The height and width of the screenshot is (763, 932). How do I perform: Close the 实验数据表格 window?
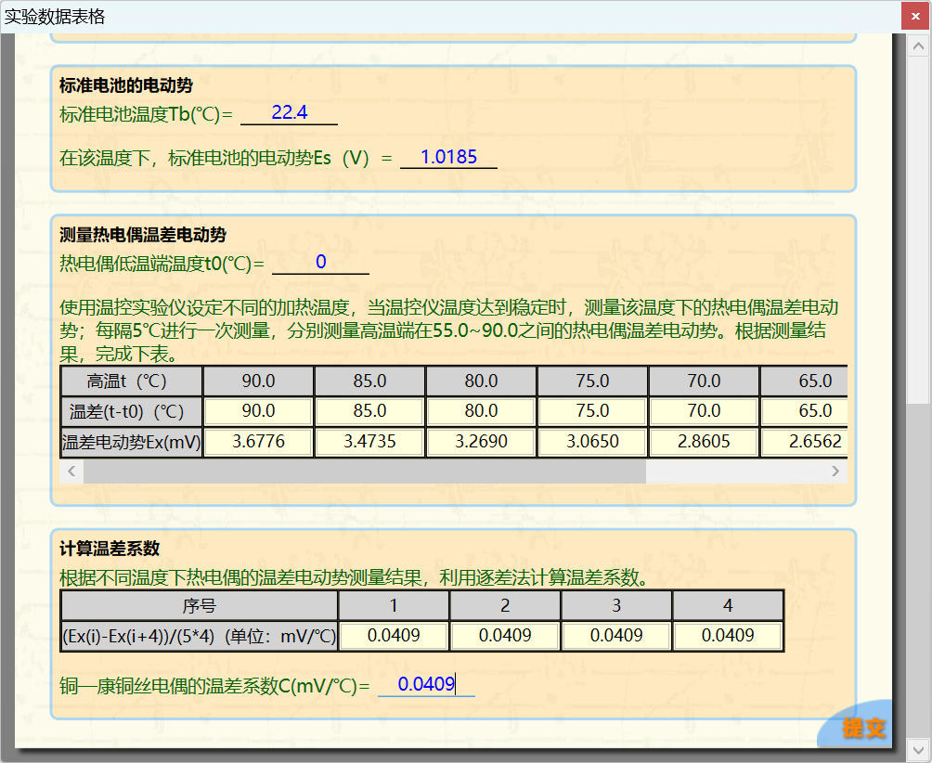[x=916, y=16]
